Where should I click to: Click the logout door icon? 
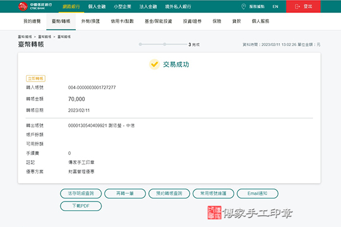coord(297,7)
